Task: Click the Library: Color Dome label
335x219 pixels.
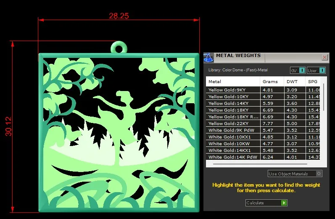Action: [238, 70]
